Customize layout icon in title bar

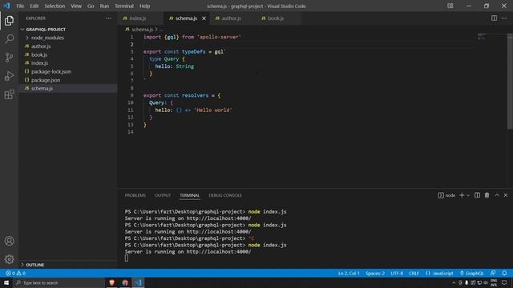450,6
